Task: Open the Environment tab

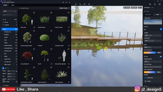Action: coord(147,7)
